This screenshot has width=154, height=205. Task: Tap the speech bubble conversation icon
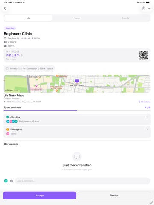point(77,157)
